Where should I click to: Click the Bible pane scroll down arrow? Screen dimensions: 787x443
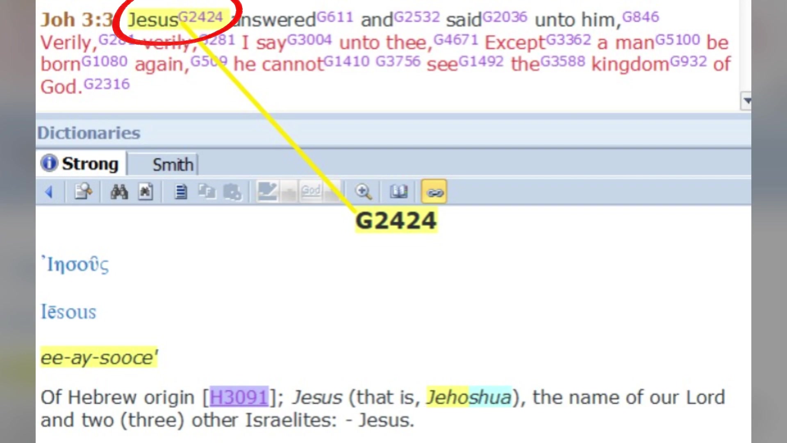point(747,101)
